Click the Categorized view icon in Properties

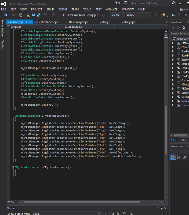tap(173, 157)
